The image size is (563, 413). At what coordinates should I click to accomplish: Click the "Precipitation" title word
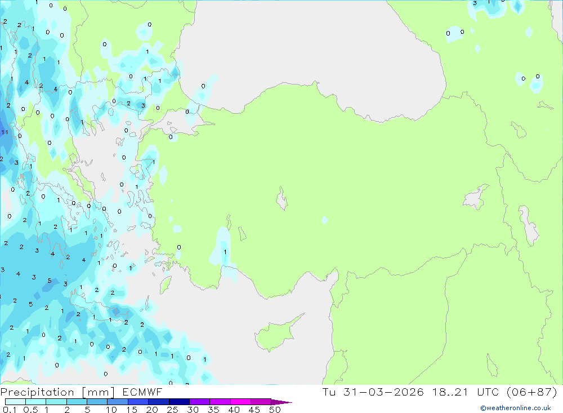pyautogui.click(x=37, y=392)
